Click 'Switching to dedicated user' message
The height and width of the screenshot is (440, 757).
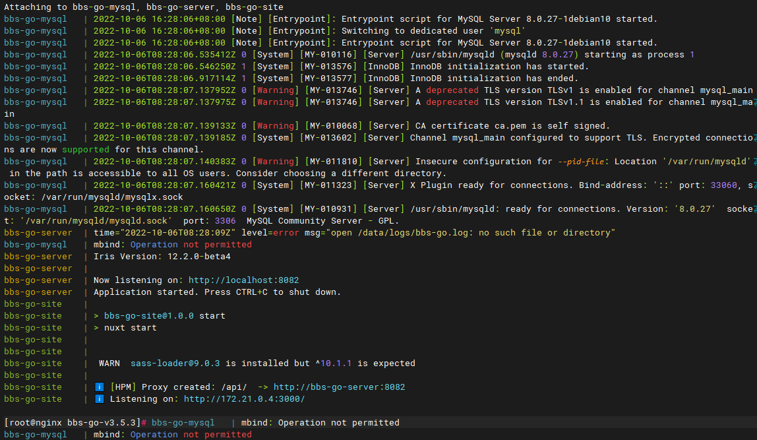pyautogui.click(x=412, y=31)
